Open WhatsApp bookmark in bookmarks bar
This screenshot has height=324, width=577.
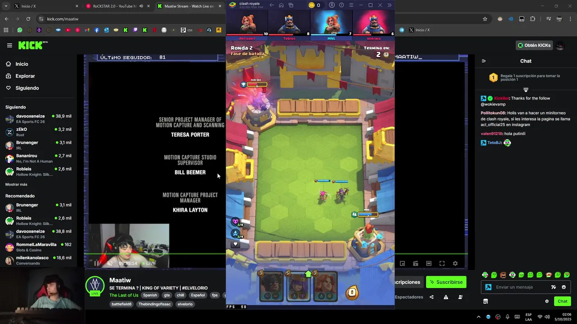tap(19, 30)
